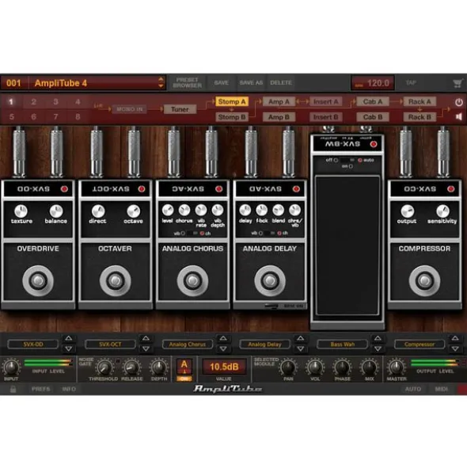Open the SVX-OCT stomp slot dropdown
Image resolution: width=467 pixels, height=468 pixels.
[110, 344]
